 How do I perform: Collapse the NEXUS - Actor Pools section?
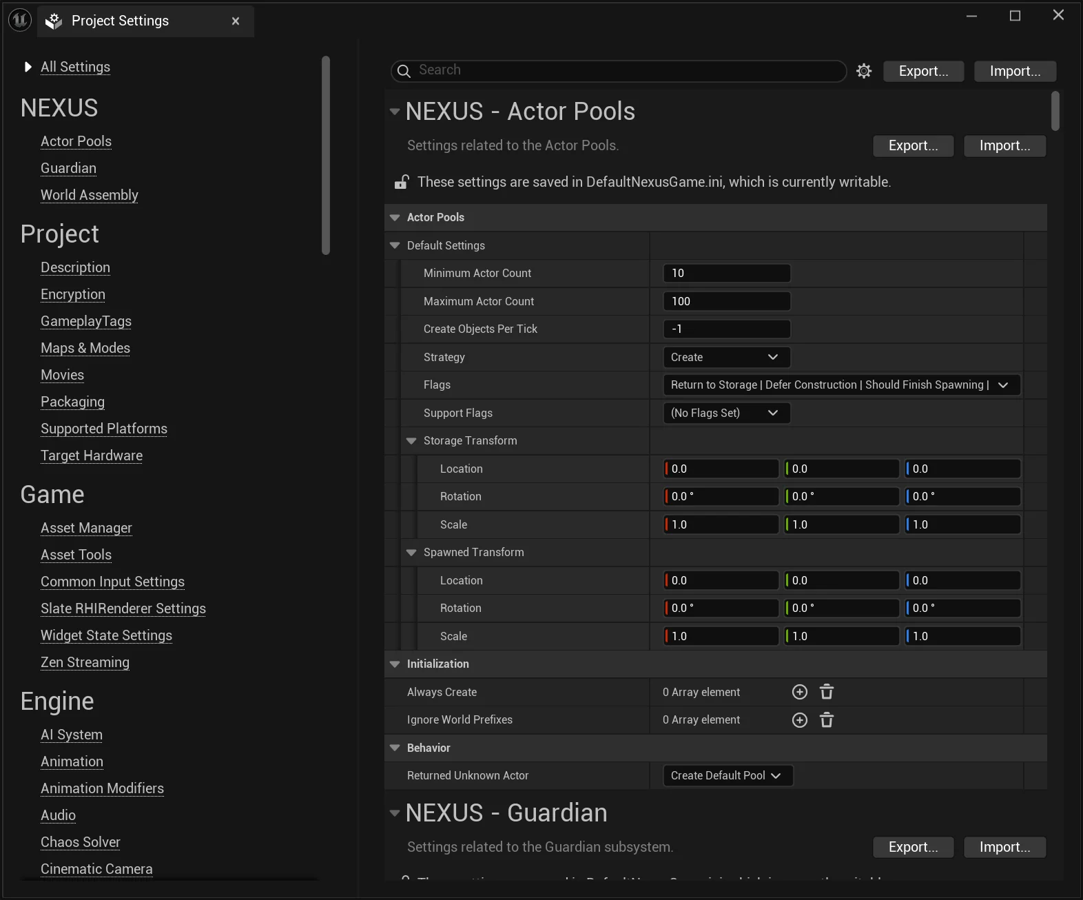395,112
